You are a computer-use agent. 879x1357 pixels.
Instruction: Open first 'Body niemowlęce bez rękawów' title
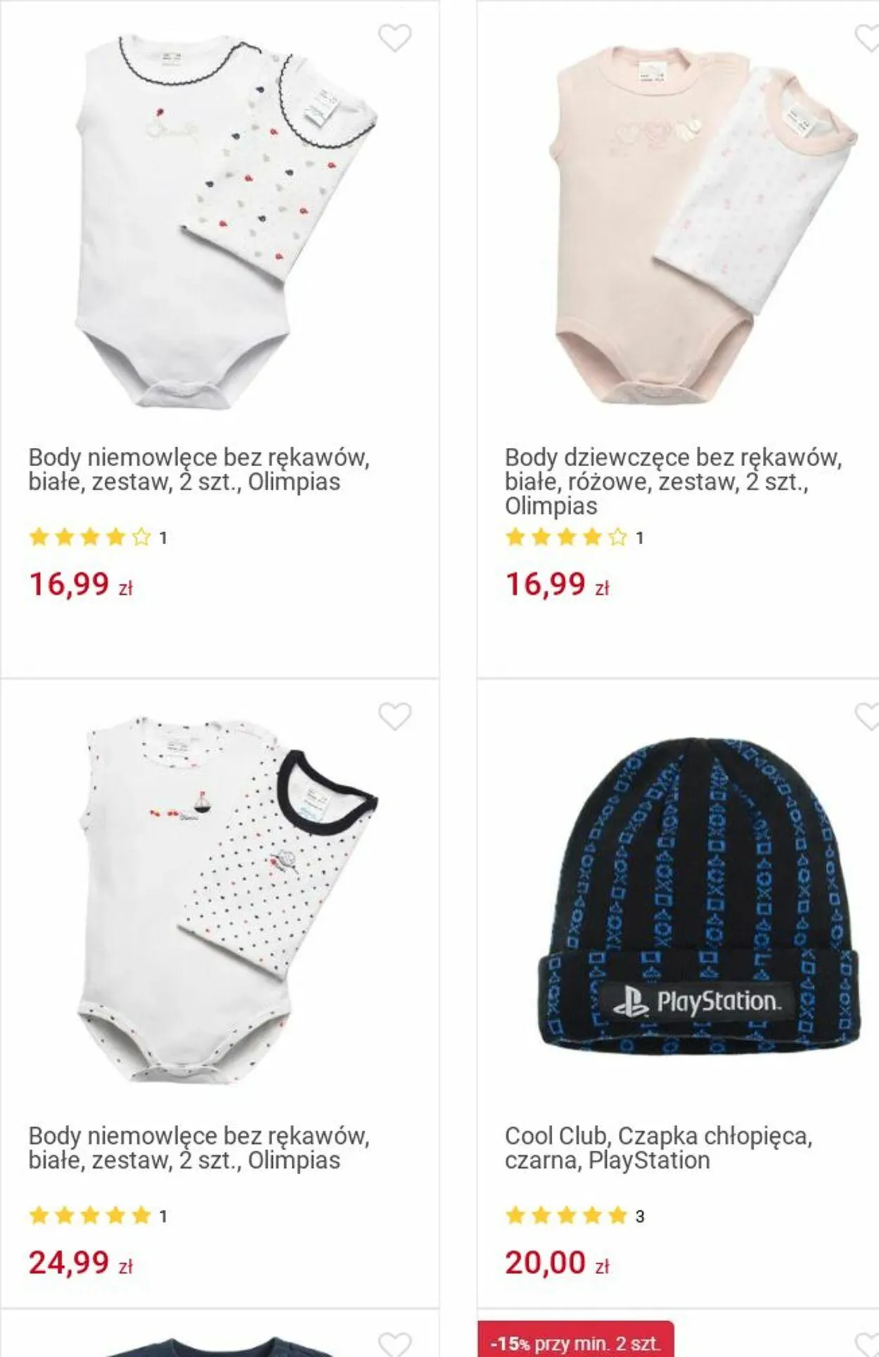(199, 470)
